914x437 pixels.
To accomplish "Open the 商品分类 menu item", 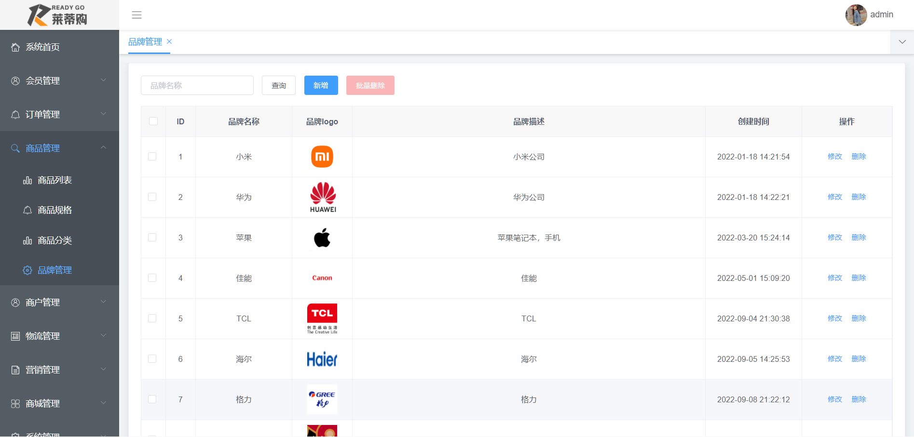I will [59, 240].
